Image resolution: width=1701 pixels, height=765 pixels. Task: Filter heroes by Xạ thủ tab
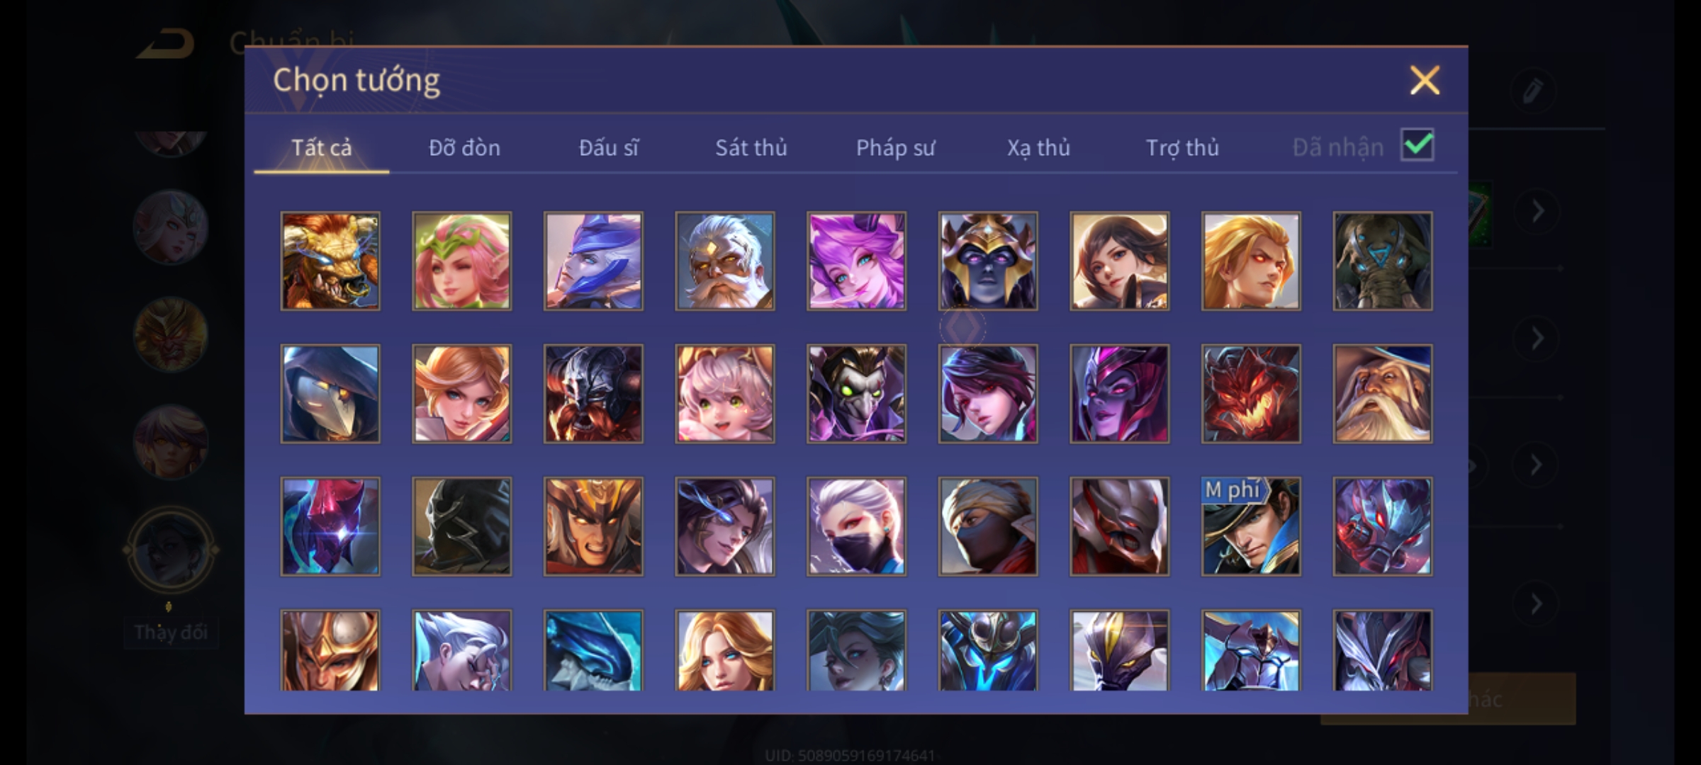[1039, 147]
